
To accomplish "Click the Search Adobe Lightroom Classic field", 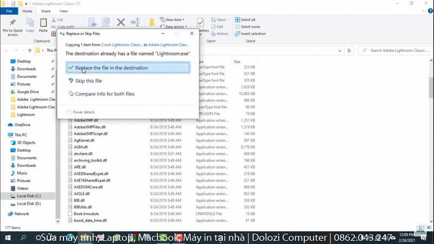I will tap(396, 50).
